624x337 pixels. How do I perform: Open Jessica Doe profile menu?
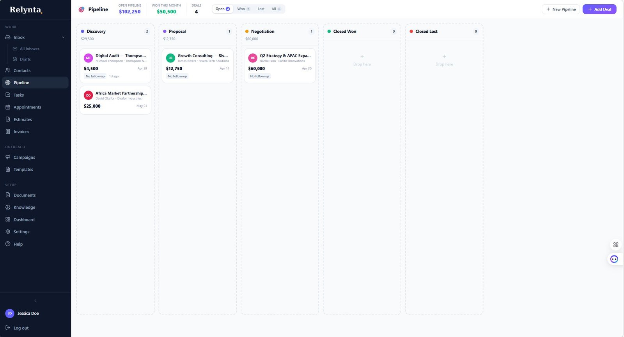[27, 313]
